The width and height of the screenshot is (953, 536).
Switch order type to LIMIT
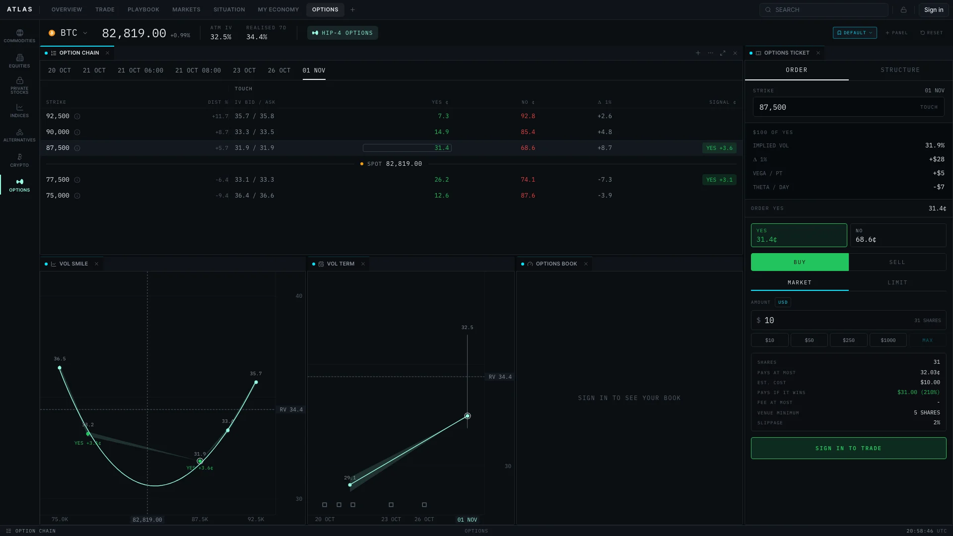(x=897, y=282)
